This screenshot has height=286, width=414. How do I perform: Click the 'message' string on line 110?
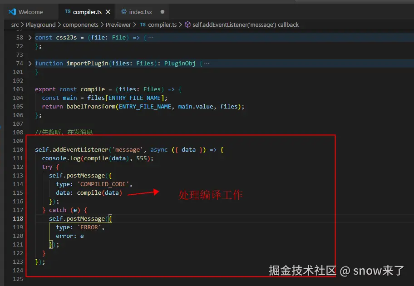[127, 150]
